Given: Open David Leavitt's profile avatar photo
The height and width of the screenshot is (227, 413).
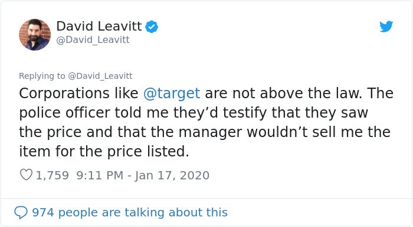Looking at the screenshot, I should click(34, 34).
